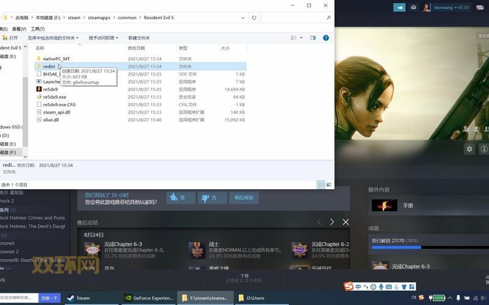Open the Tools (工具) menu

pos(37,29)
